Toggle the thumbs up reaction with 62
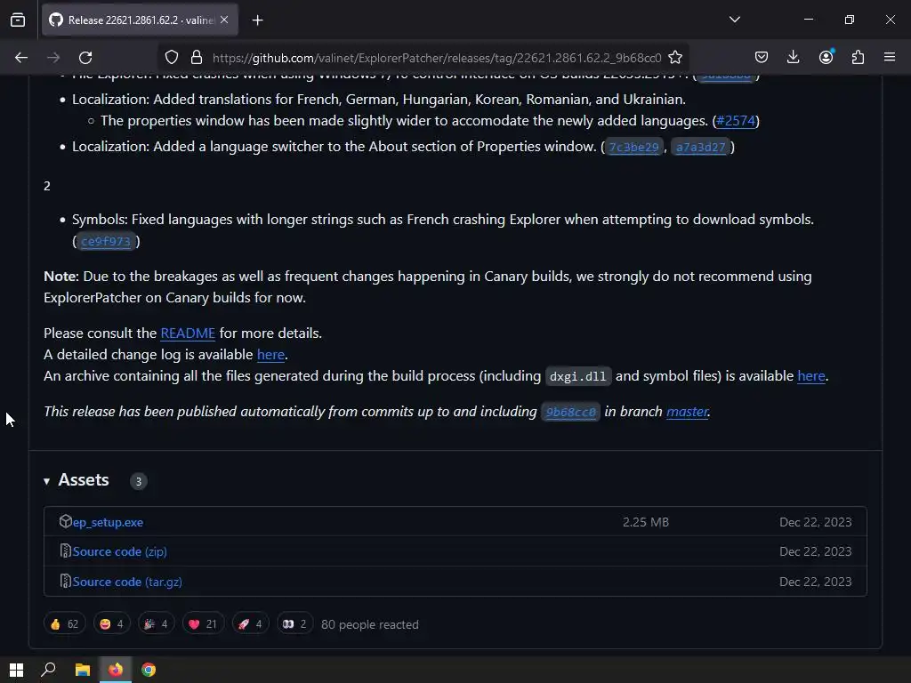The image size is (911, 683). click(x=64, y=624)
